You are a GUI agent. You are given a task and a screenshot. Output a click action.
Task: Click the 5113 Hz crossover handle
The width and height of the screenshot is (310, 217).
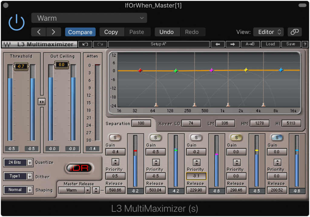click(x=263, y=104)
